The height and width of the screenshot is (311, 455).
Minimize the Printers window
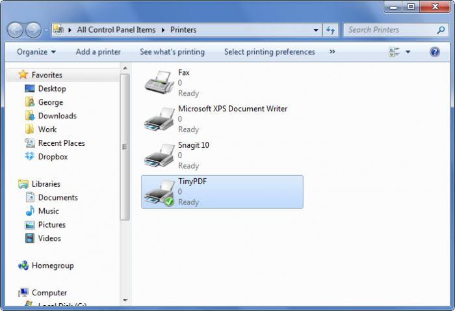tap(393, 7)
